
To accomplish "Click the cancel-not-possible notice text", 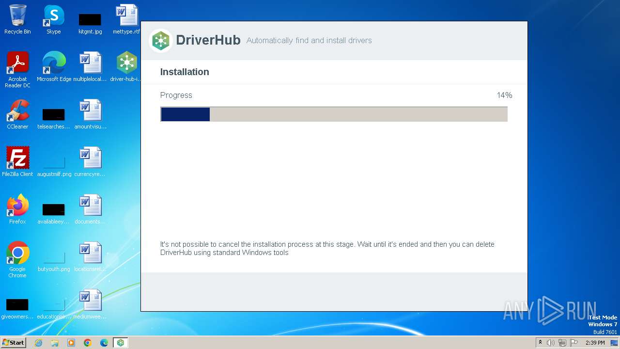I will [x=327, y=248].
